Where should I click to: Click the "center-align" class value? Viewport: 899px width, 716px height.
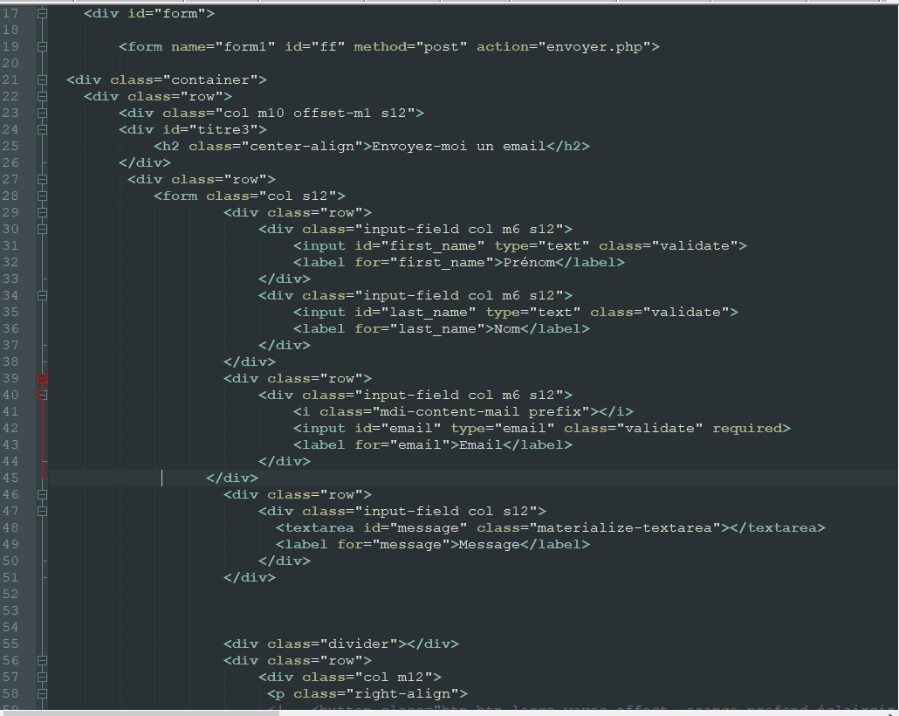pos(302,147)
